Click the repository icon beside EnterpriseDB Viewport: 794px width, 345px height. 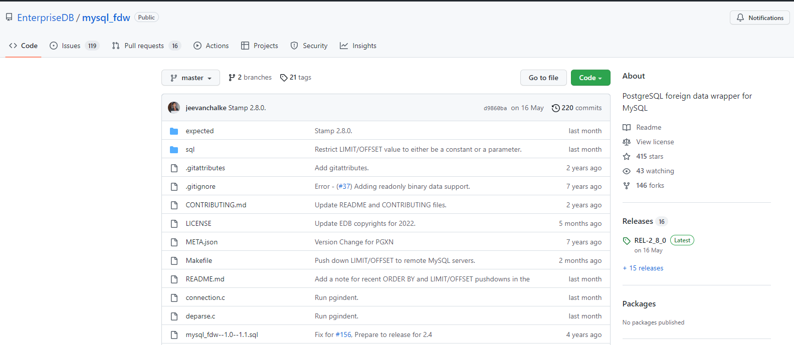9,17
